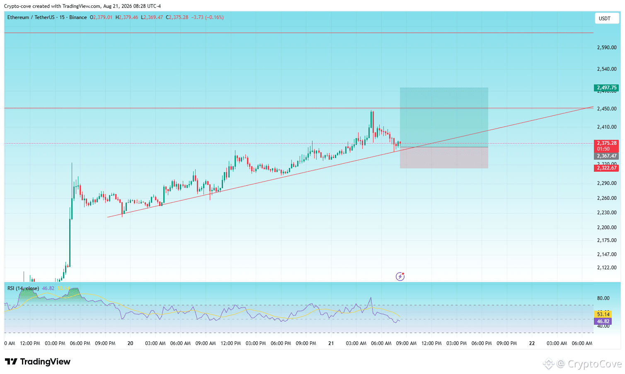The height and width of the screenshot is (374, 625).
Task: Click the 01:50 candle countdown timer
Action: (x=603, y=149)
